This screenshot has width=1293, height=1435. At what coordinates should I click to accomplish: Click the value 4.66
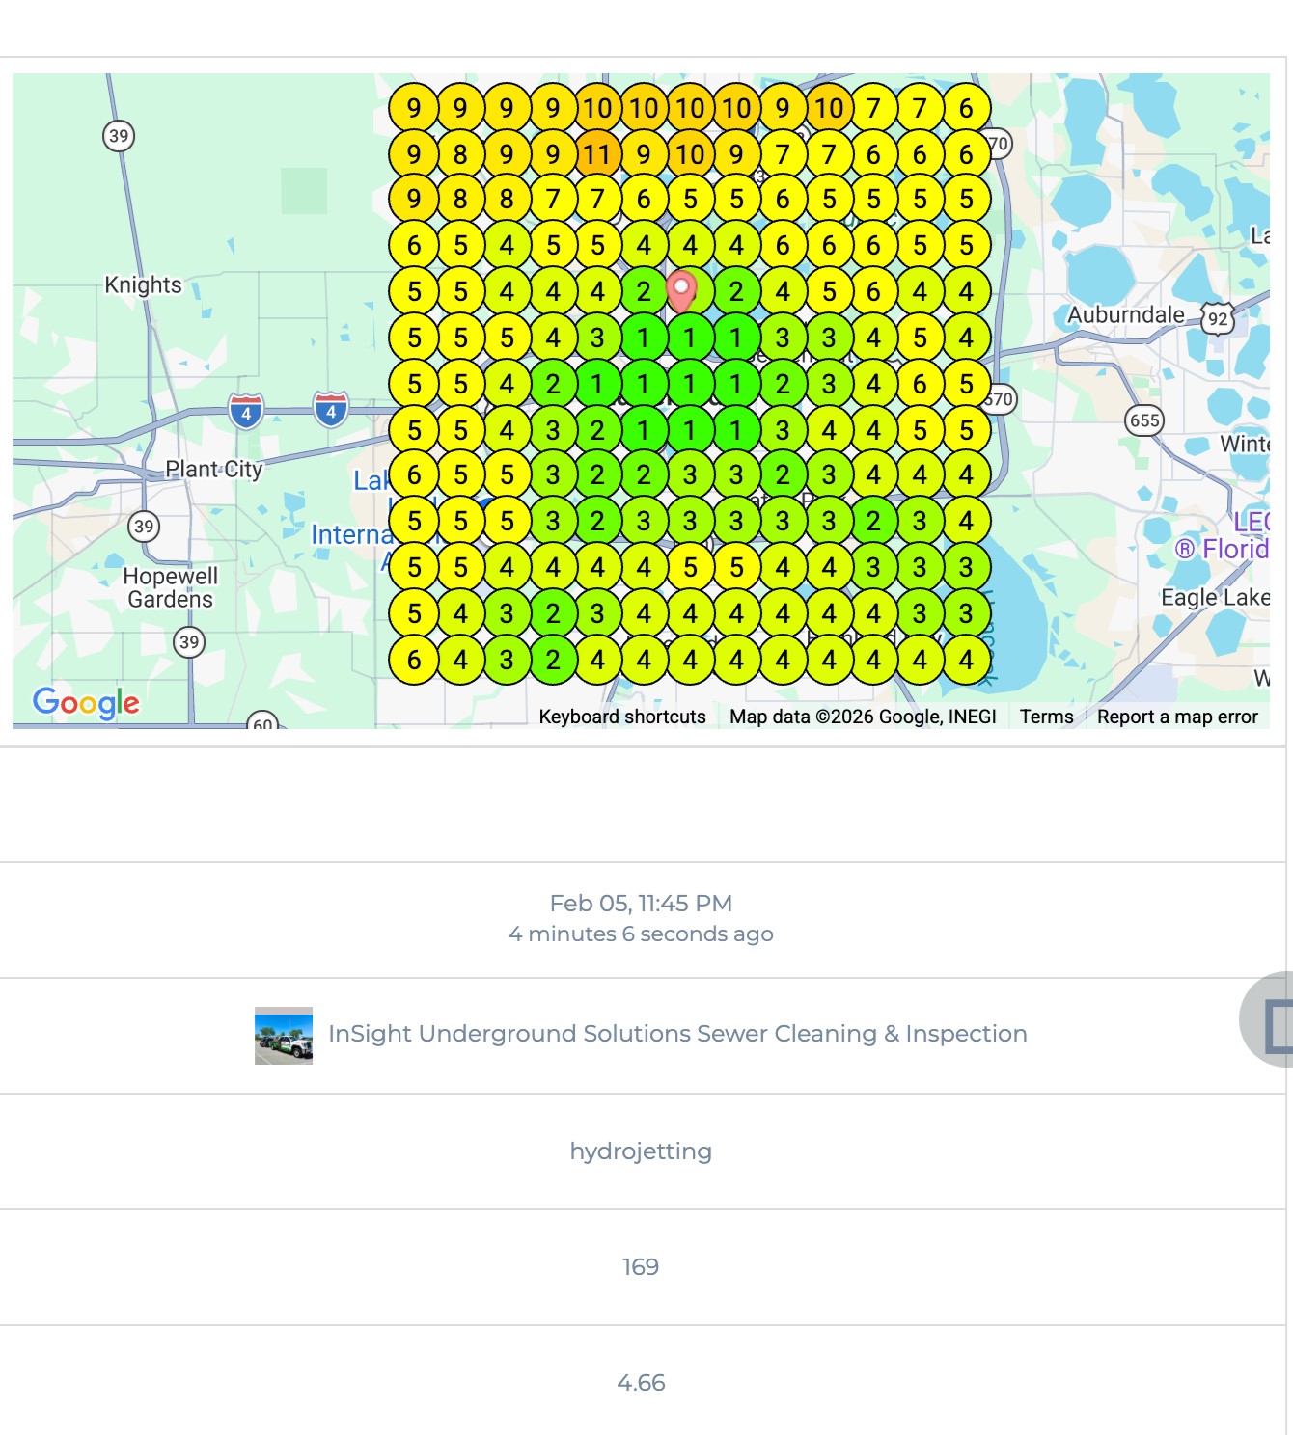pos(641,1383)
